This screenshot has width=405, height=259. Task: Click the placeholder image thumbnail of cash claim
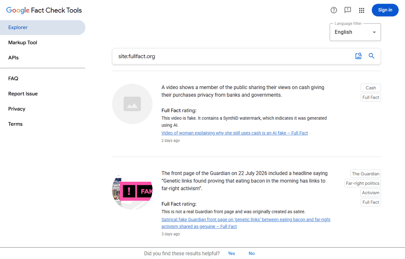(132, 104)
